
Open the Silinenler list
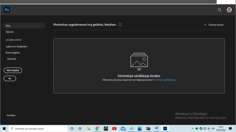pos(12,59)
